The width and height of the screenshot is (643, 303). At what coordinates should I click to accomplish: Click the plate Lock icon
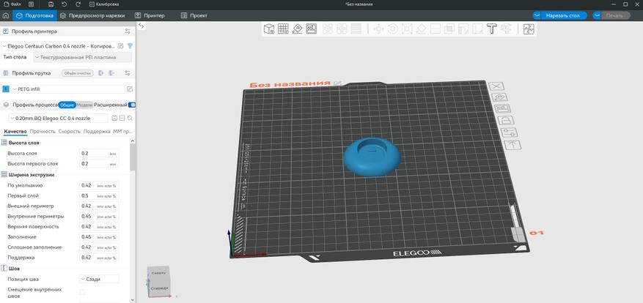point(505,120)
